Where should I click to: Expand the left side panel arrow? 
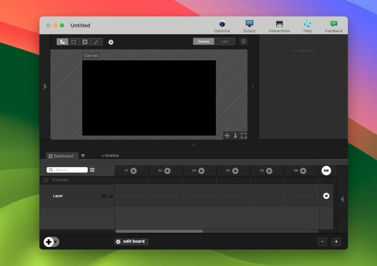pos(45,86)
